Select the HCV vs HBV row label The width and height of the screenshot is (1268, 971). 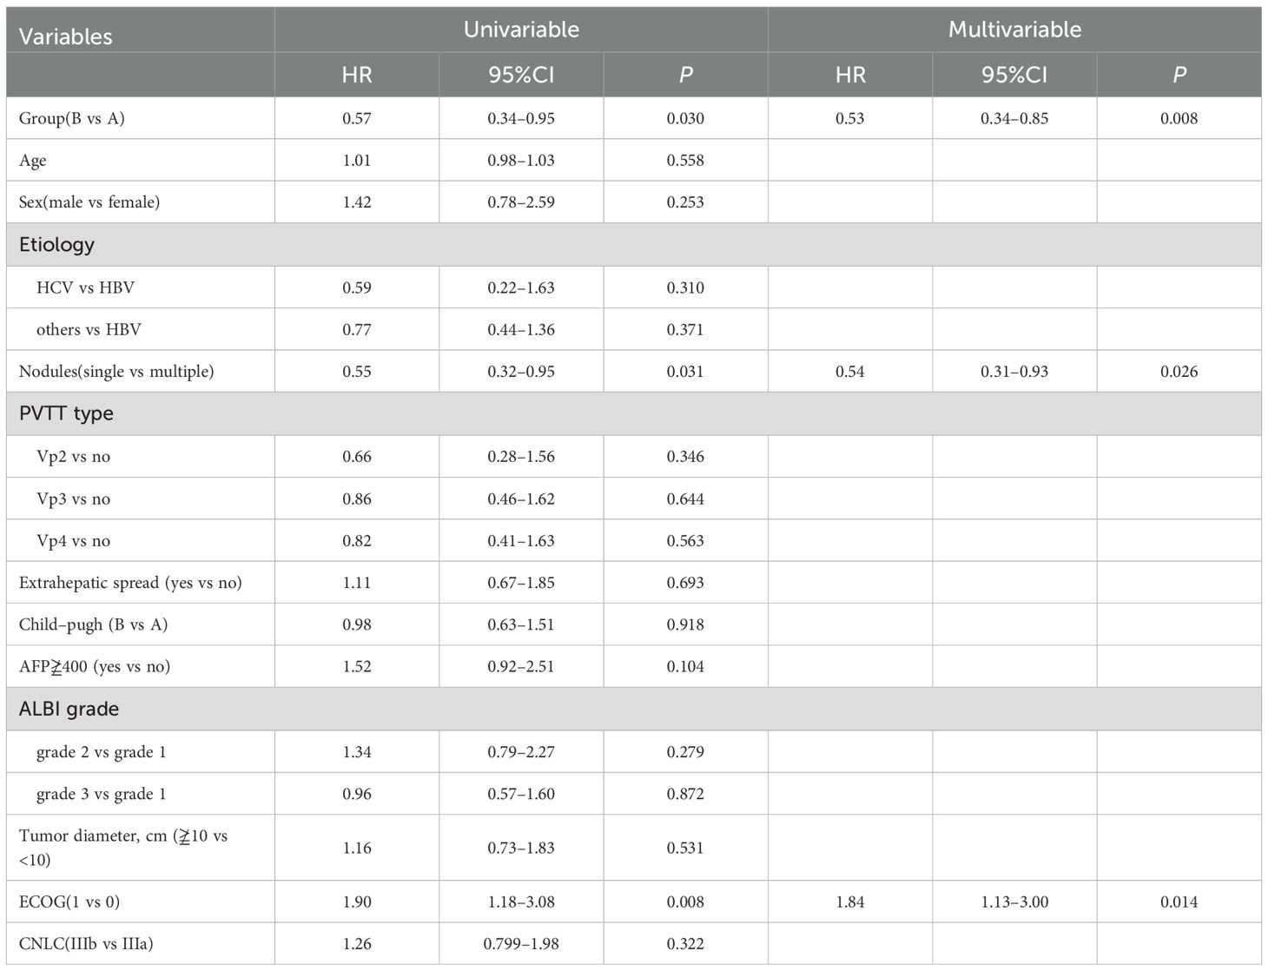coord(85,287)
